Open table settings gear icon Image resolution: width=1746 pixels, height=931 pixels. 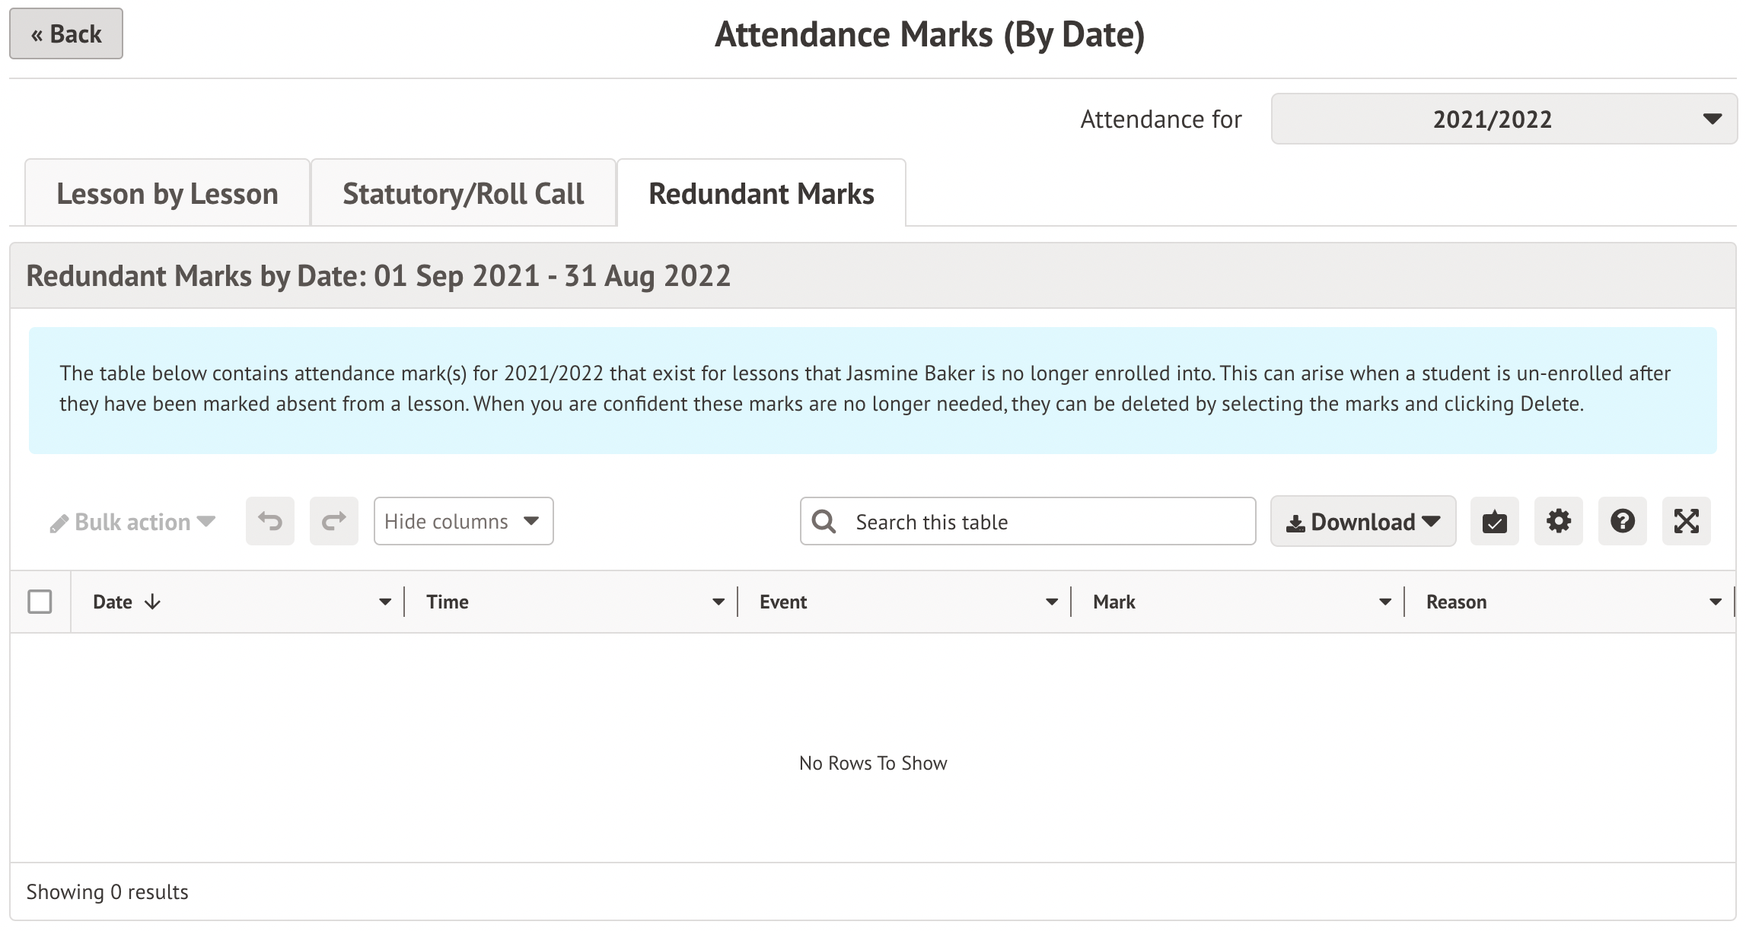click(1558, 522)
